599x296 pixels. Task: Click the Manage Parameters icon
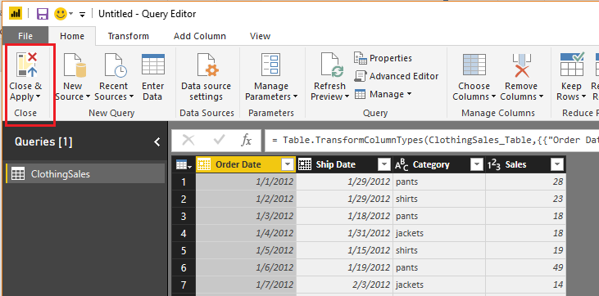pos(271,65)
